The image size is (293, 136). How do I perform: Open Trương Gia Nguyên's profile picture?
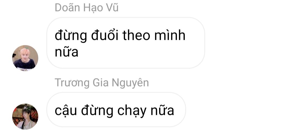tap(25, 116)
